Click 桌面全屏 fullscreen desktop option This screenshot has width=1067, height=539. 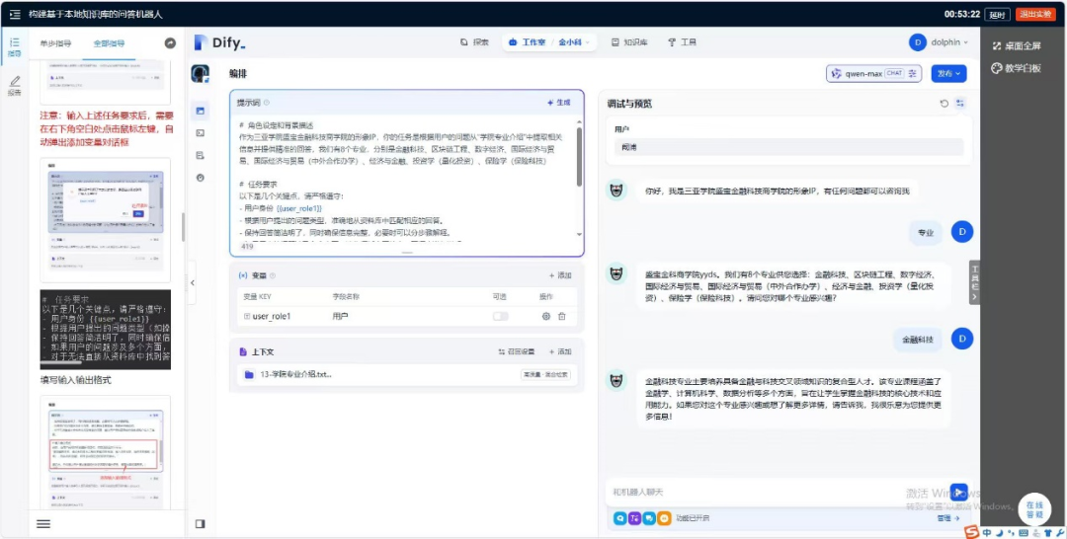(1016, 46)
